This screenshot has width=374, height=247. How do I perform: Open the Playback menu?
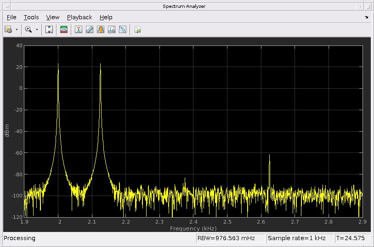[x=79, y=17]
